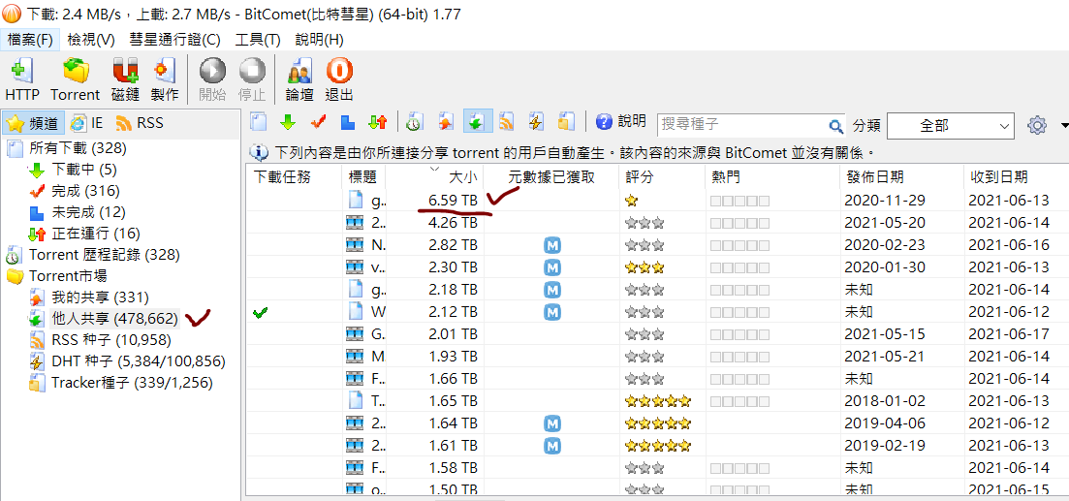
Task: Click the HTTP download toolbar icon
Action: pos(22,78)
